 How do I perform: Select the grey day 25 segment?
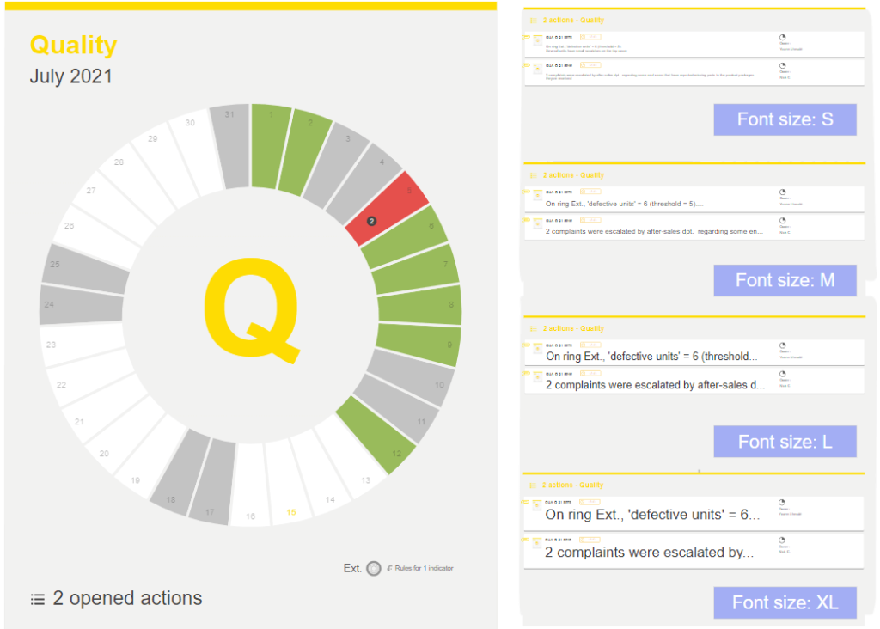[x=85, y=269]
